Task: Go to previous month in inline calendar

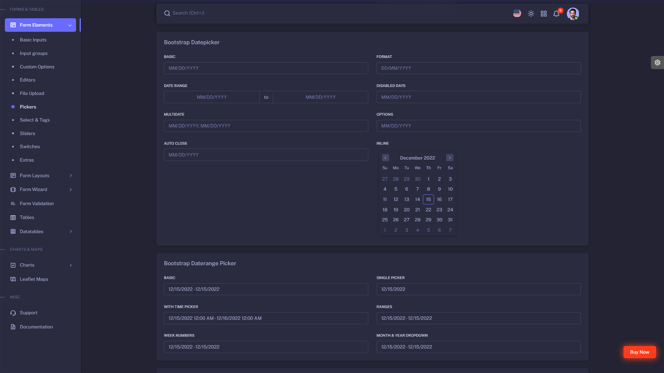Action: click(x=386, y=158)
